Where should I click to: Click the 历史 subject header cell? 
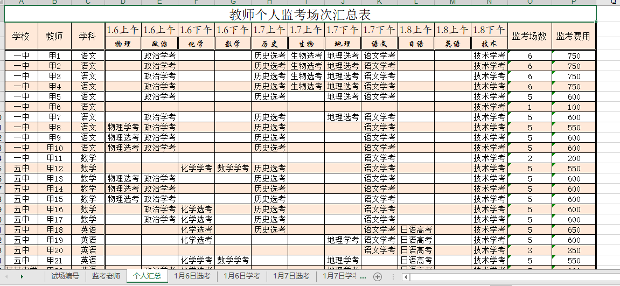pos(270,44)
